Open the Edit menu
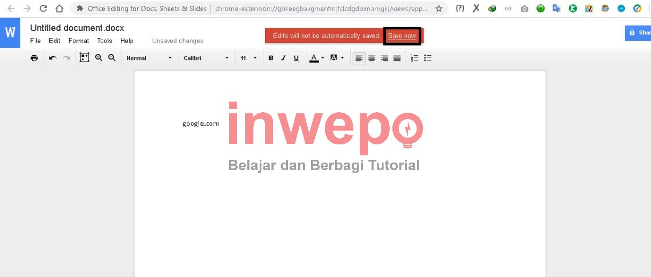This screenshot has width=651, height=277. coord(55,41)
